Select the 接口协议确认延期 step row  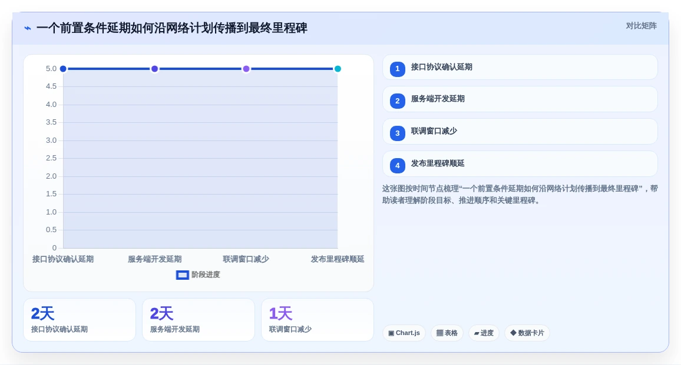[x=520, y=67]
